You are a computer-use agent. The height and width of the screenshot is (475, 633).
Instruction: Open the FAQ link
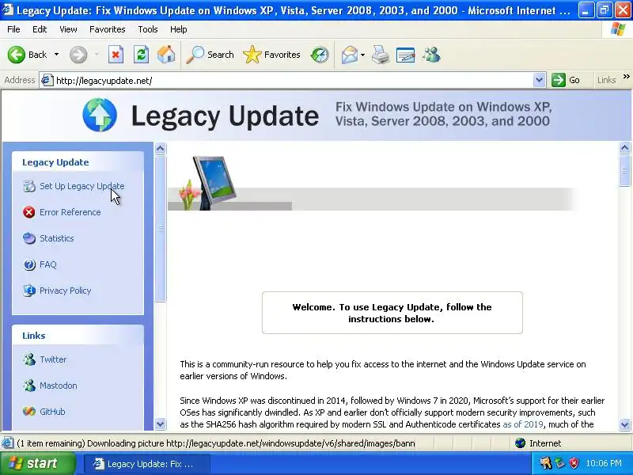coord(48,264)
